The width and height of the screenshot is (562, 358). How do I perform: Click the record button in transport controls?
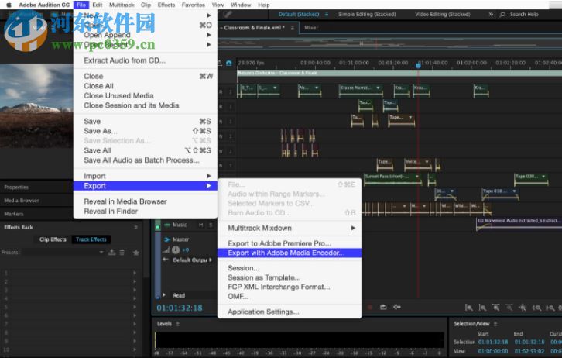coord(370,308)
